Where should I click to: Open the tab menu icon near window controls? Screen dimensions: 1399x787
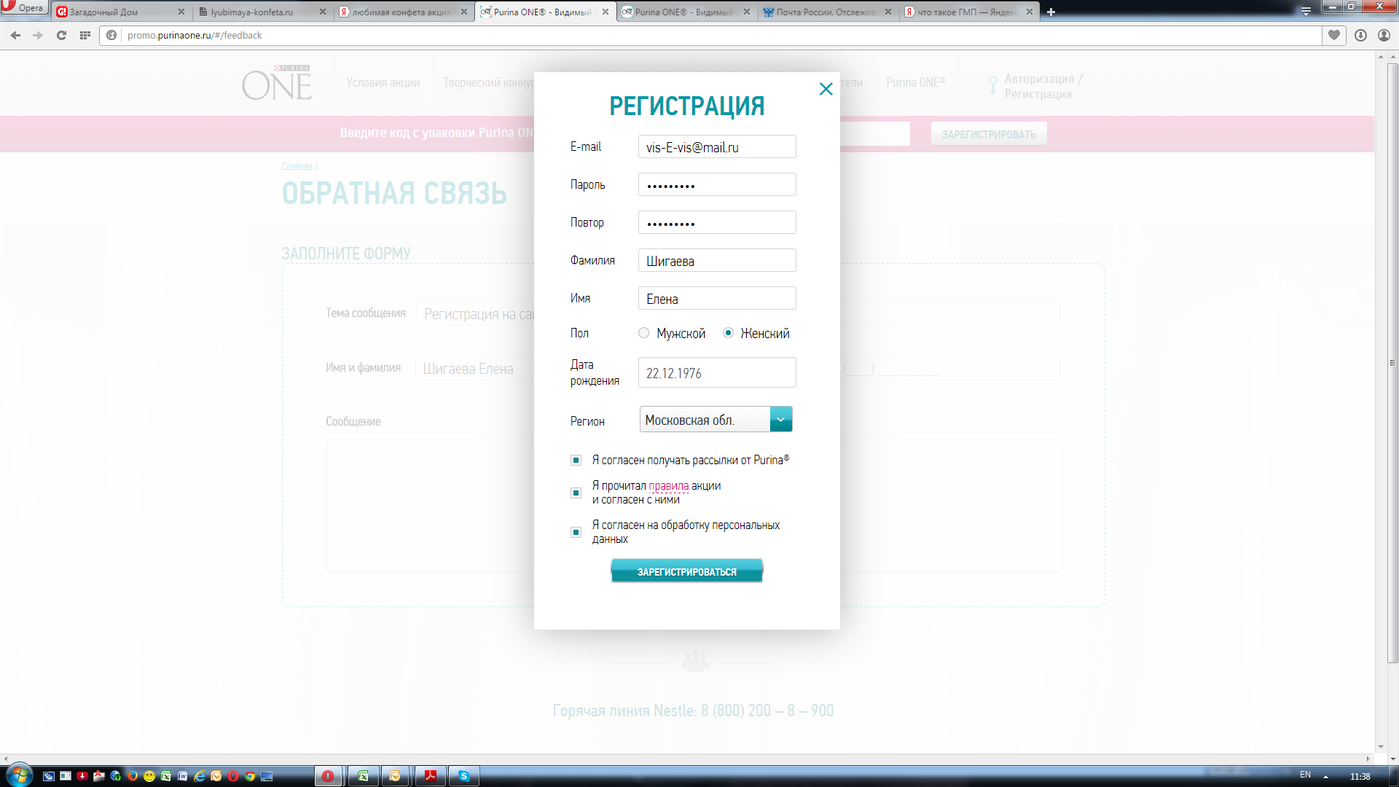coord(1306,11)
